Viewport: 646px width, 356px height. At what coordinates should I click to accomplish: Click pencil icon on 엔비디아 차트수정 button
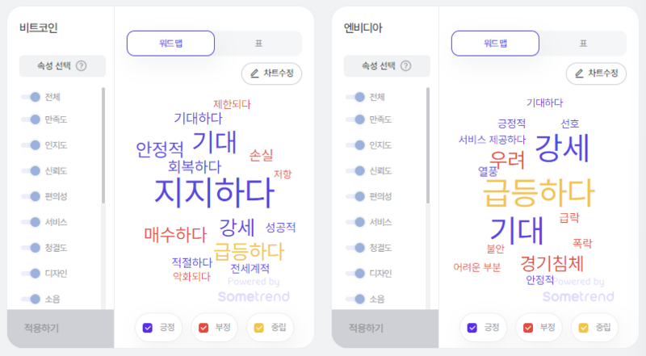click(x=579, y=73)
